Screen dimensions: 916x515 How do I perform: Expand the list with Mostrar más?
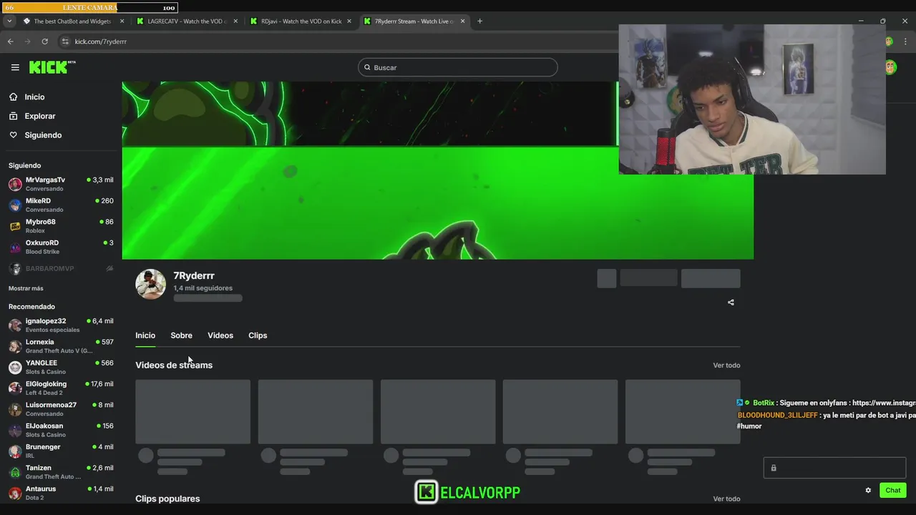pos(26,288)
